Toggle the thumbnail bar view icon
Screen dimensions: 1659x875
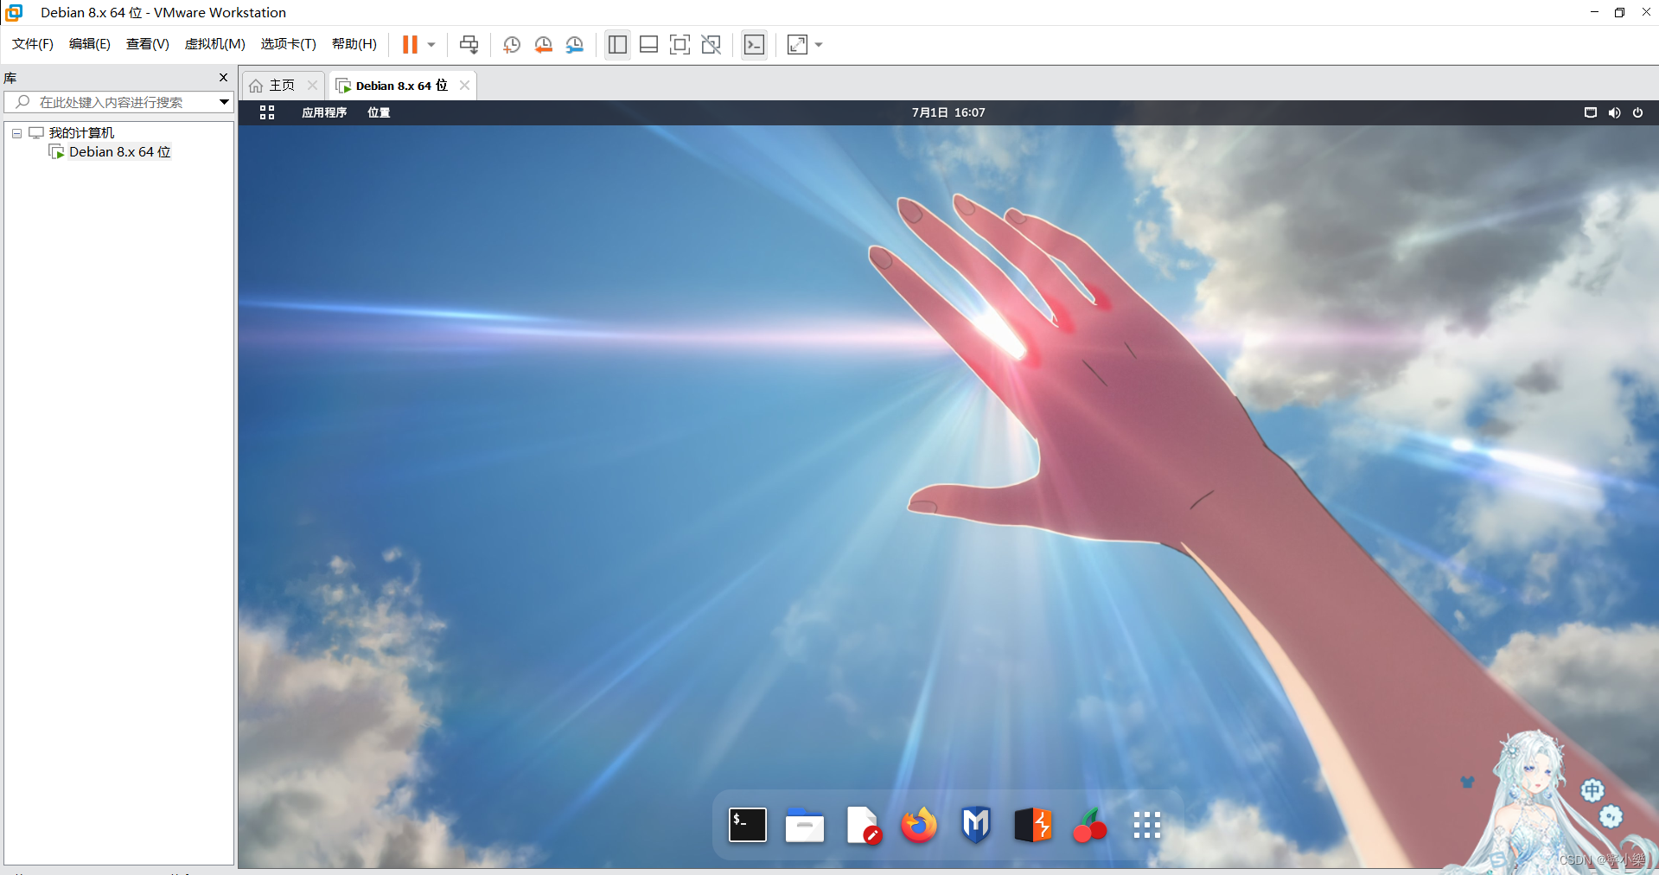pos(648,44)
